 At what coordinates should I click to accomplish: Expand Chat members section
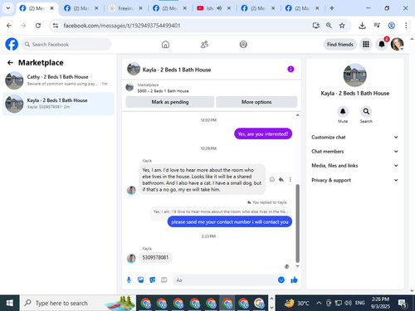pos(355,151)
